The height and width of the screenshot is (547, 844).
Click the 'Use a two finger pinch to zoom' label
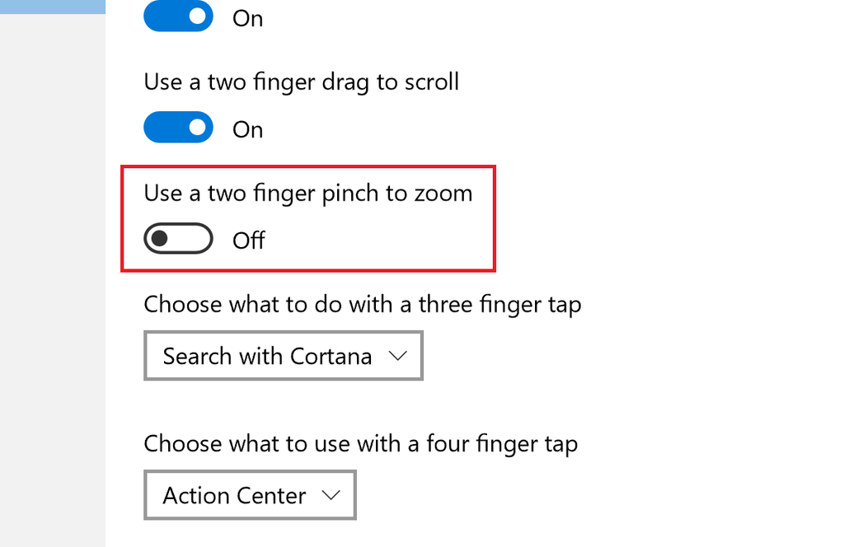[308, 193]
